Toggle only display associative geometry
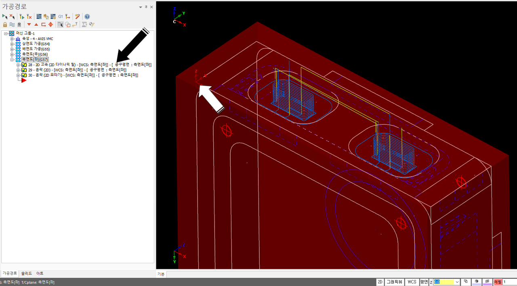 tap(67, 25)
